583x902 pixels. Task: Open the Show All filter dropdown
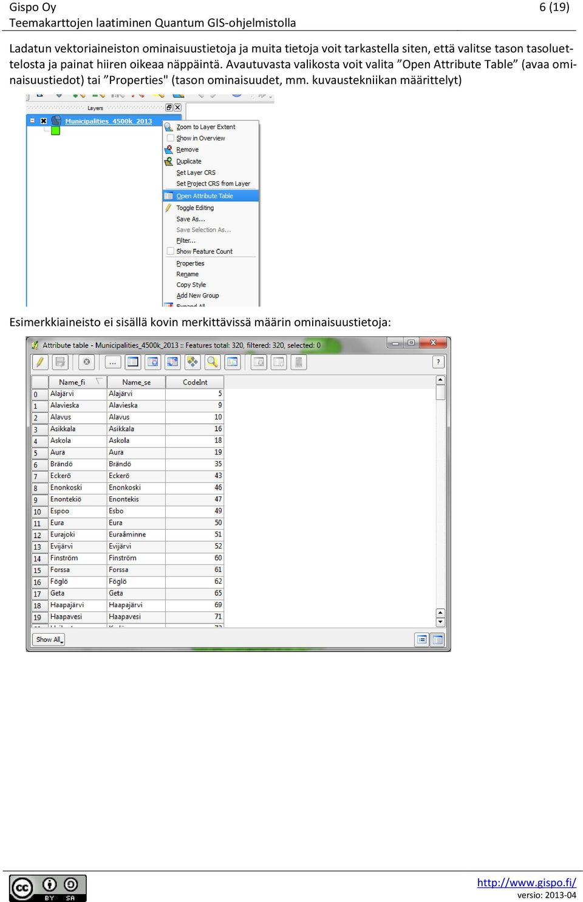click(49, 639)
